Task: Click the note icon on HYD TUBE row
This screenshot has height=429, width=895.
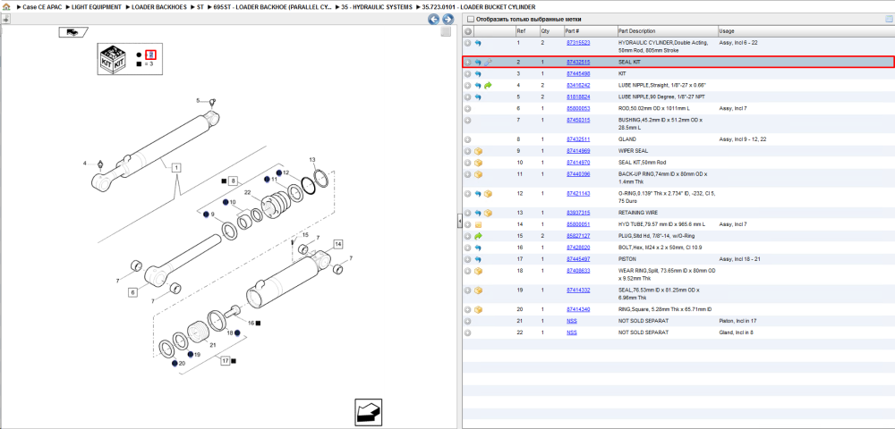Action: [478, 224]
